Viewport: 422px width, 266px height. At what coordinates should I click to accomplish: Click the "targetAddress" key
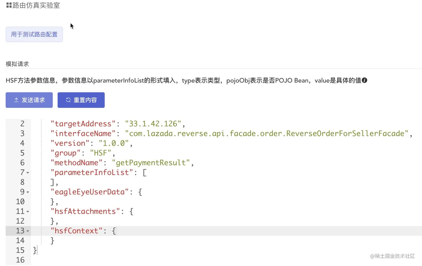(x=83, y=124)
